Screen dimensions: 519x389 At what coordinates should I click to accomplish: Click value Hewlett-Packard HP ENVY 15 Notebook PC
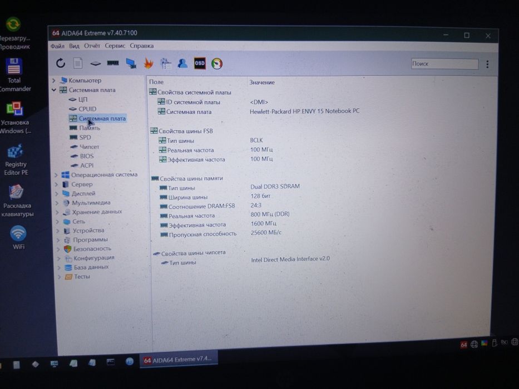304,111
